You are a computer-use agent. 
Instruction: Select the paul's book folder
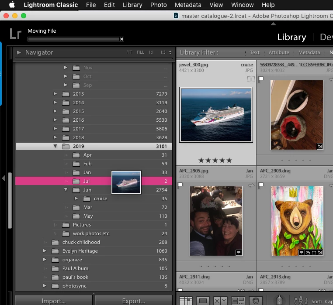94,277
